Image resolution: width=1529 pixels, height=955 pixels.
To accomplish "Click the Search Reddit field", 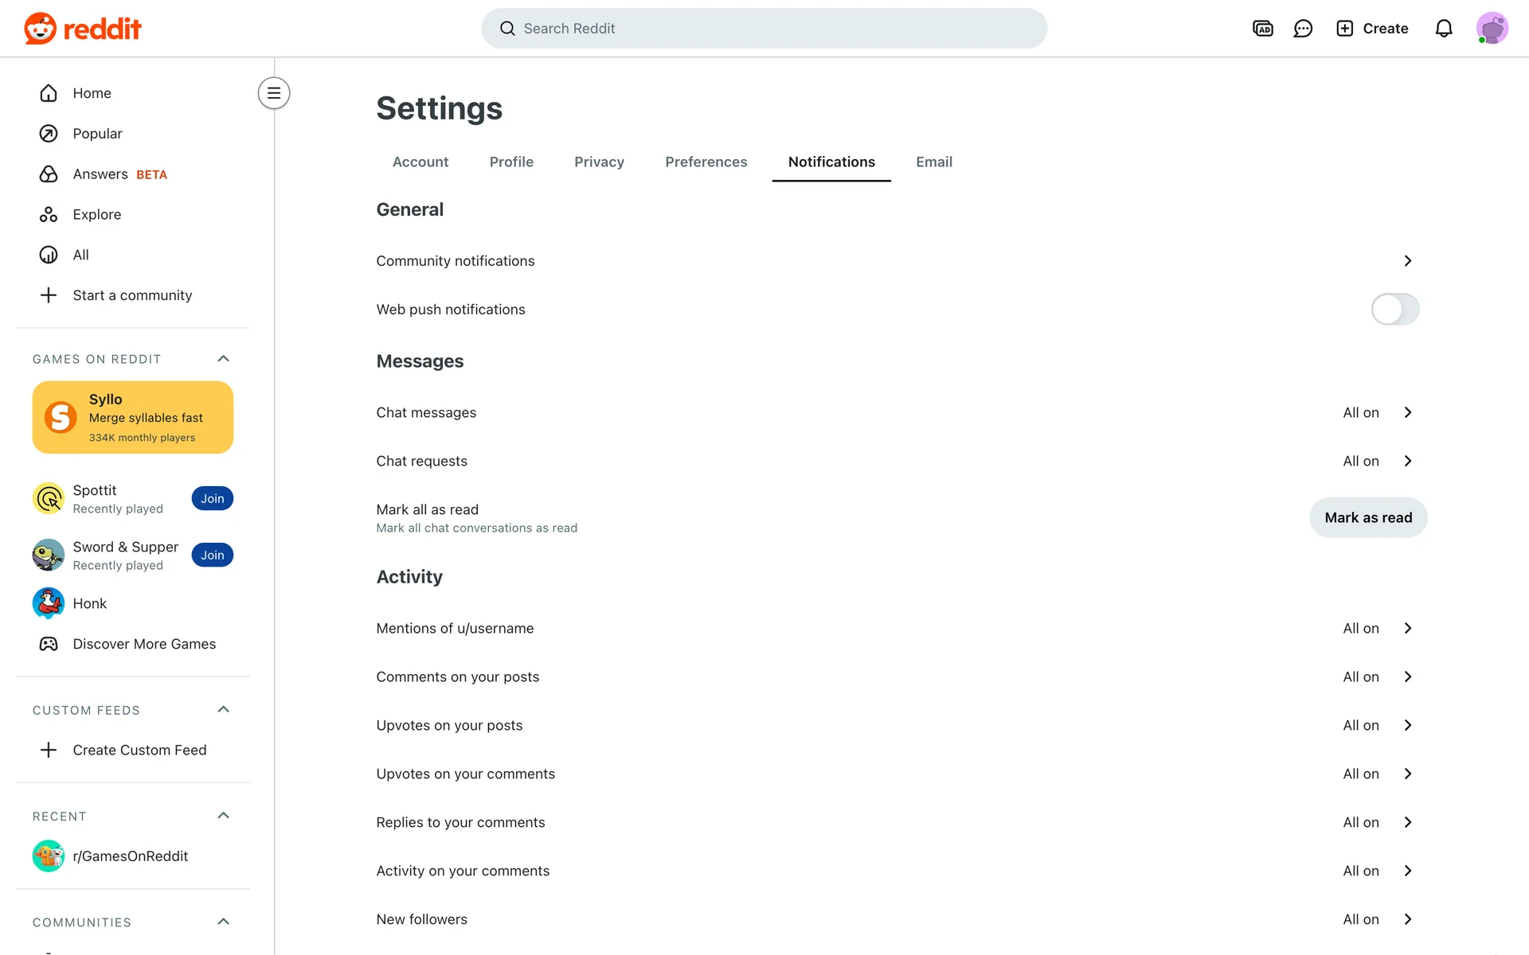I will tap(764, 29).
